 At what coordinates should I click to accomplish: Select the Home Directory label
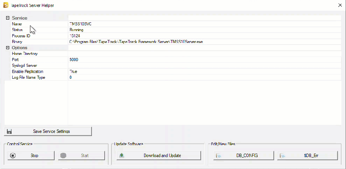click(x=25, y=54)
